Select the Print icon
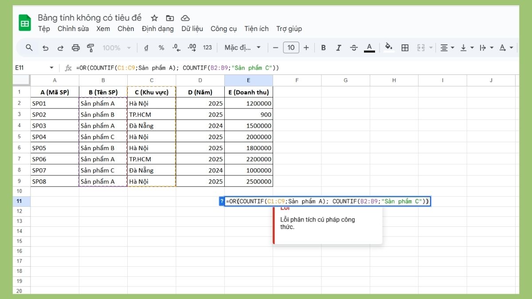This screenshot has height=299, width=532. (76, 47)
